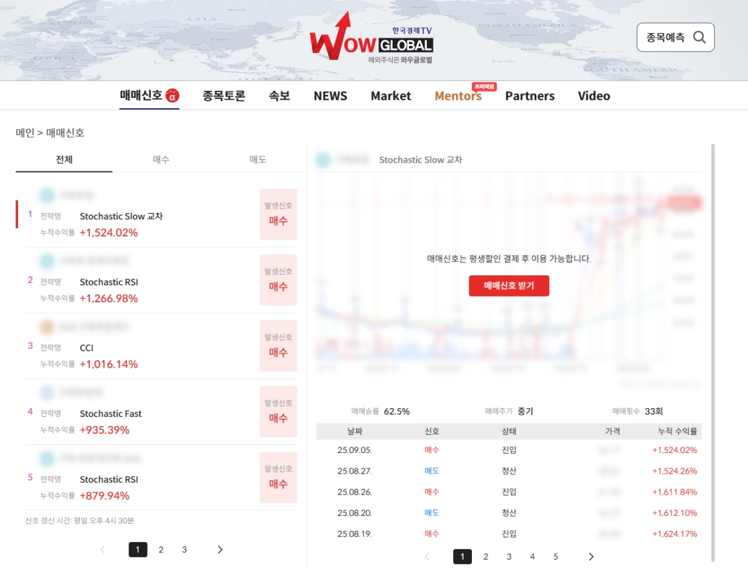This screenshot has width=748, height=577.
Task: Open the Mentors premium menu
Action: click(458, 96)
